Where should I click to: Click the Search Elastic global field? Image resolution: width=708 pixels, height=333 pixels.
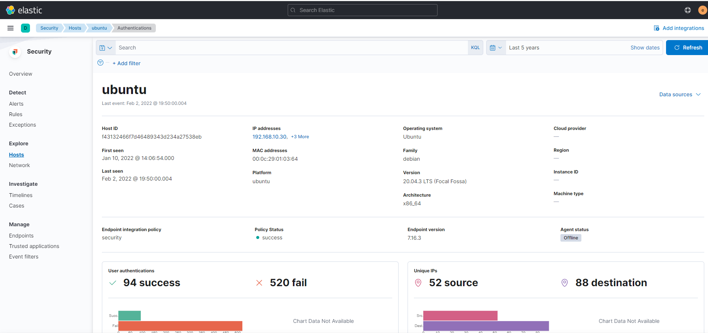coord(362,10)
